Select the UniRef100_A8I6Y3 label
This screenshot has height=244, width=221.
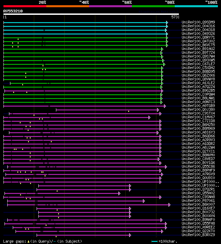198,132
